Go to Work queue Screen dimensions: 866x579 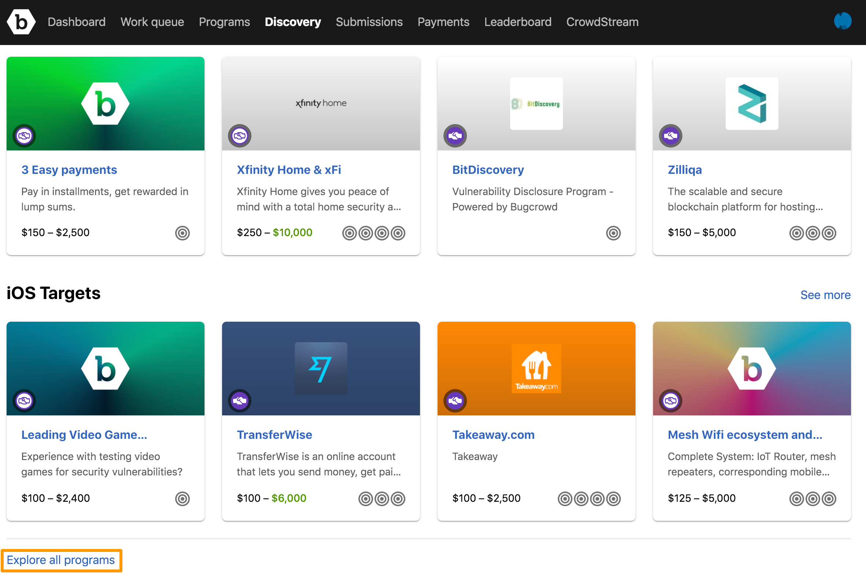click(152, 22)
